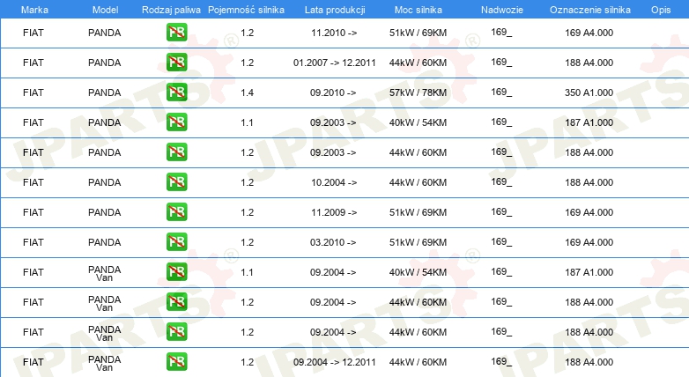Click 169 A4.000 in the 11.2009 row
Screen dimensions: 689x377
pyautogui.click(x=589, y=212)
